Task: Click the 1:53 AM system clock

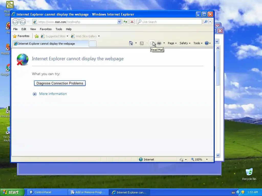Action: [253, 192]
